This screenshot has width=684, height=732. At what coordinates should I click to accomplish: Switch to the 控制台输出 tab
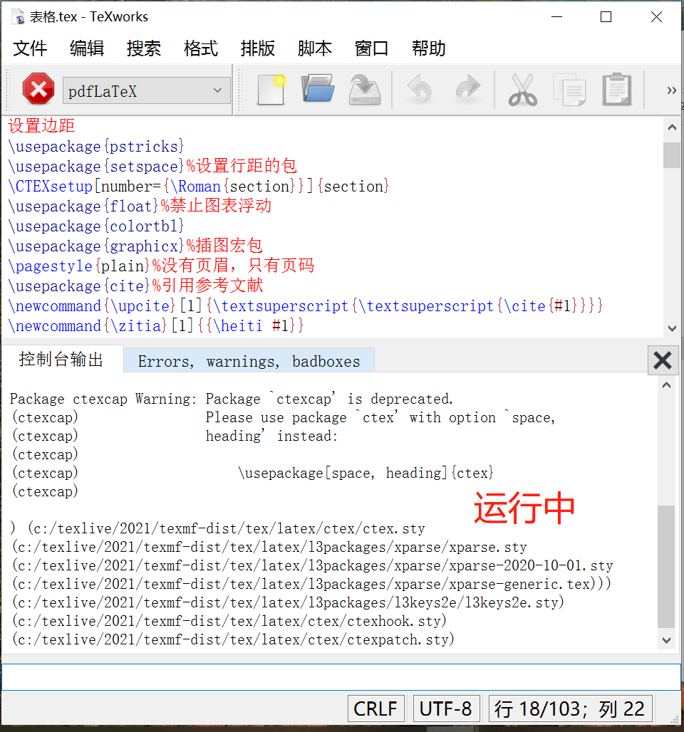(x=61, y=360)
